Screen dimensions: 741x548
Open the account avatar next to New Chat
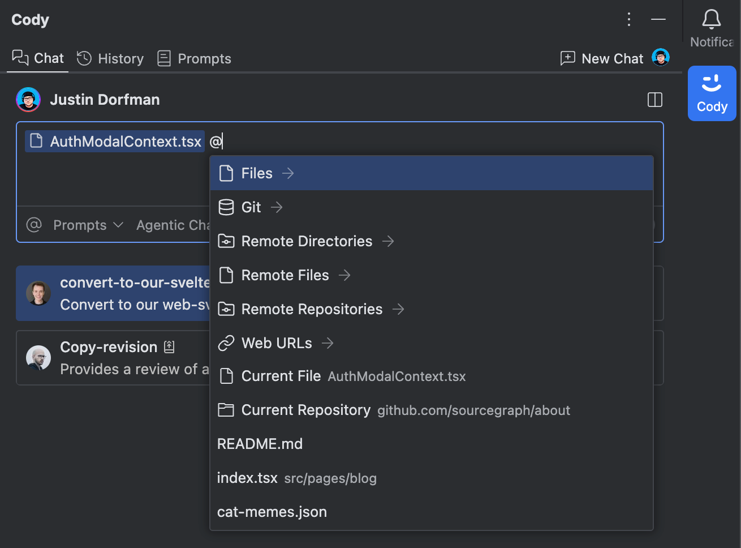[661, 57]
